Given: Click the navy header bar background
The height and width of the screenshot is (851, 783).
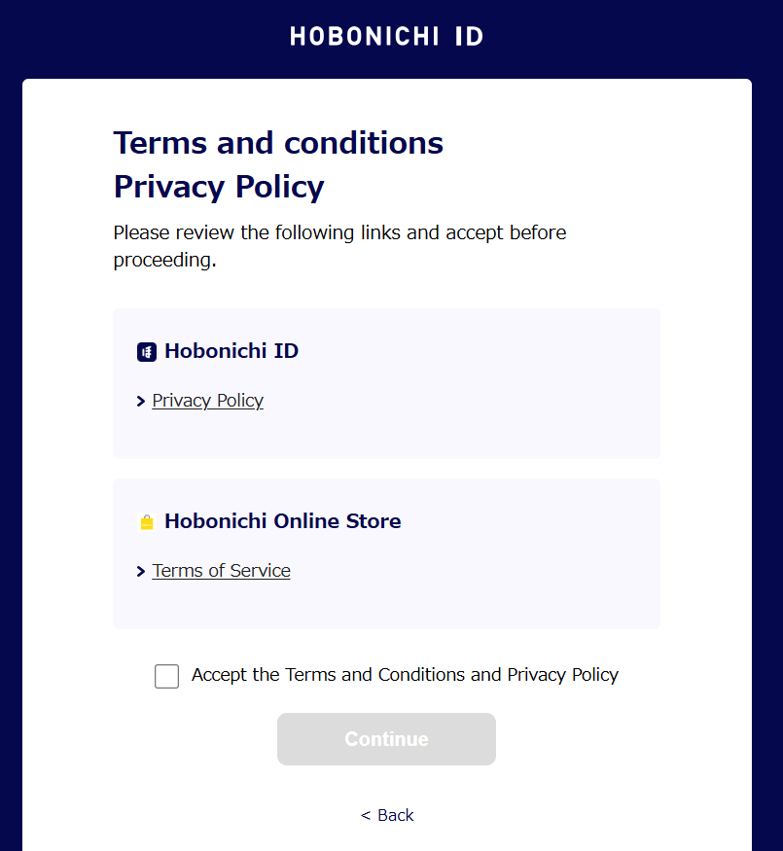Looking at the screenshot, I should (x=624, y=37).
